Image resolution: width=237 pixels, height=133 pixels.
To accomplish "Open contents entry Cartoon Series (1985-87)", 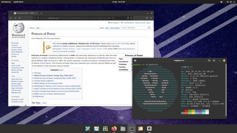I will [44, 81].
